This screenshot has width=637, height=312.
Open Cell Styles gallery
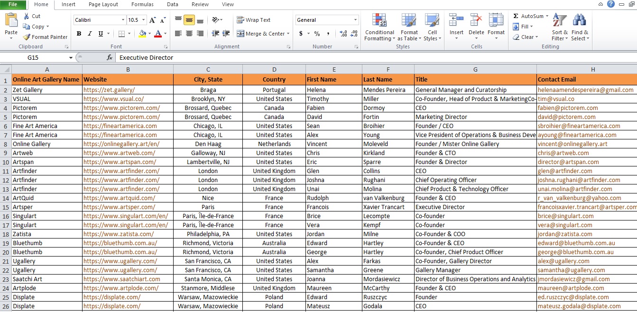pos(432,28)
